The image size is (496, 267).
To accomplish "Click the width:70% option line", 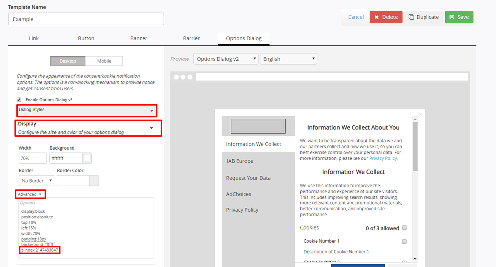I will pos(31,233).
